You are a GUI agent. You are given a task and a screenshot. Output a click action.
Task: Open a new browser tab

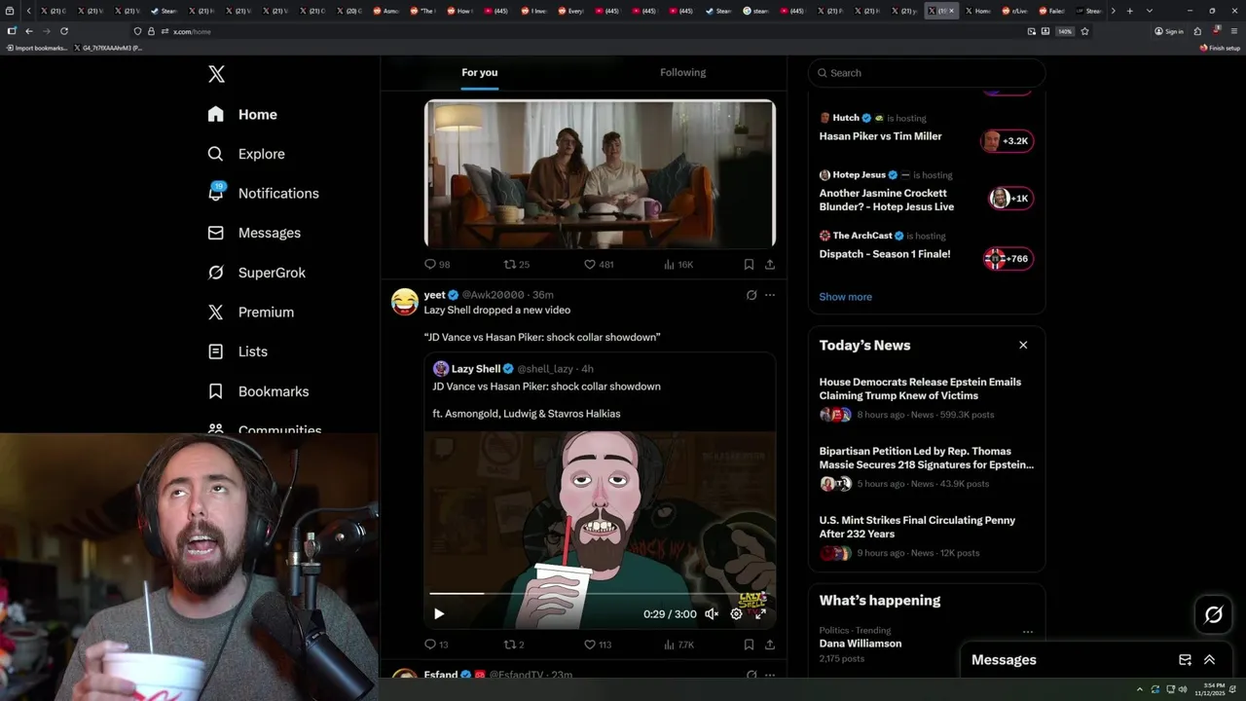pyautogui.click(x=1129, y=11)
